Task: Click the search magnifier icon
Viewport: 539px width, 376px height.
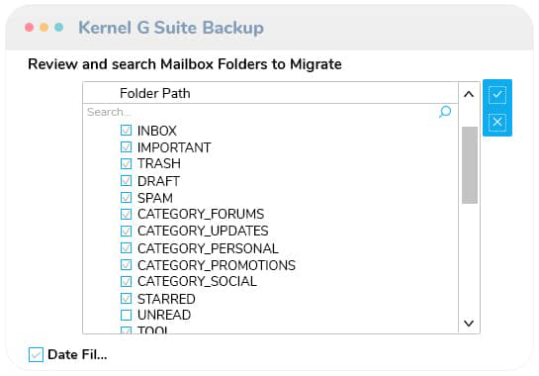Action: (445, 112)
